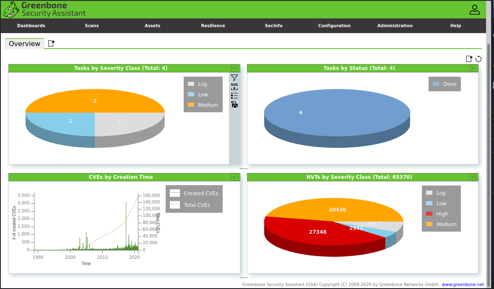Open the Administration menu
Image resolution: width=494 pixels, height=289 pixels.
pos(395,26)
